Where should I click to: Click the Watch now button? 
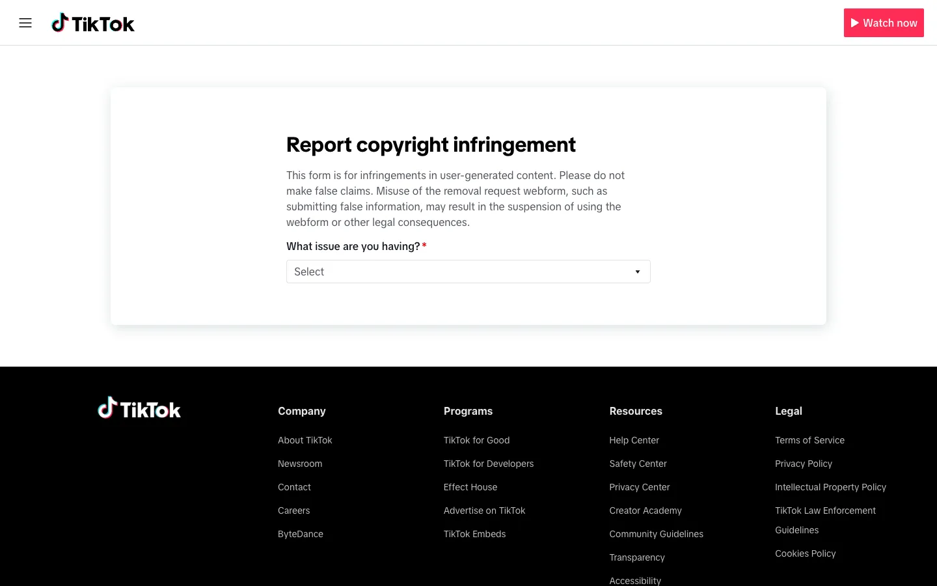point(884,23)
